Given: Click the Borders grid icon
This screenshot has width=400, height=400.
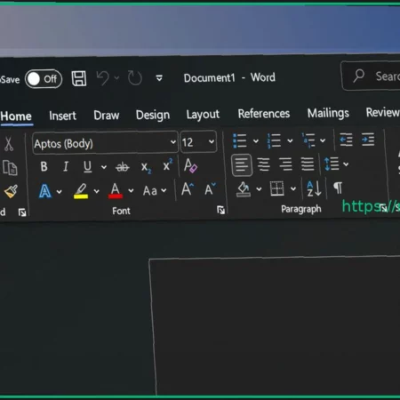Looking at the screenshot, I should pyautogui.click(x=277, y=188).
